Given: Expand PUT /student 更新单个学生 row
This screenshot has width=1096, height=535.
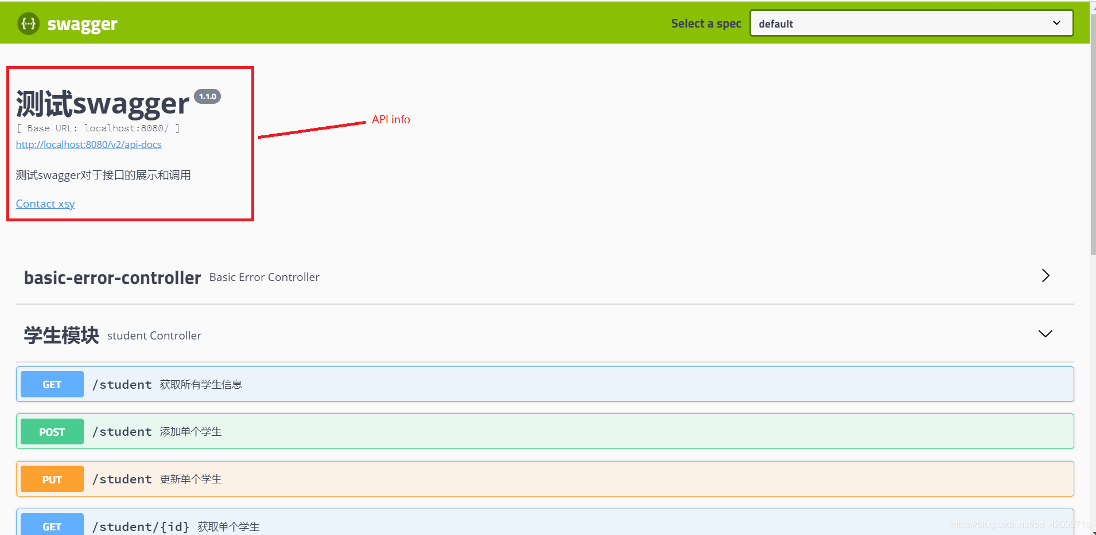Looking at the screenshot, I should click(x=545, y=479).
